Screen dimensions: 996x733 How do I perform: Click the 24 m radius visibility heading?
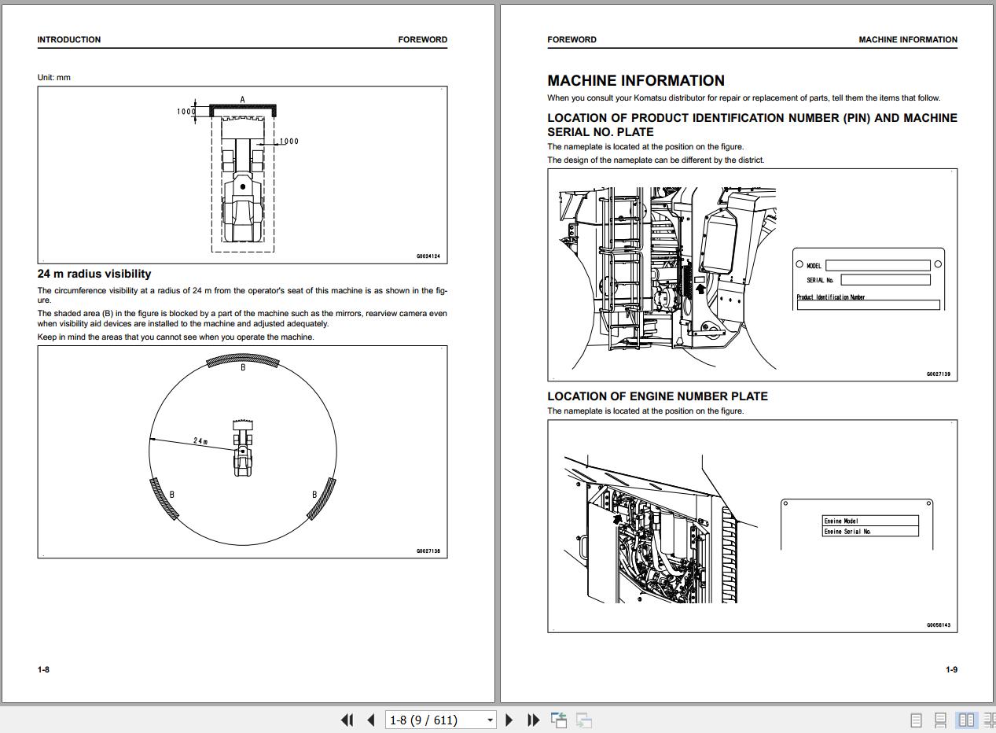(x=94, y=274)
